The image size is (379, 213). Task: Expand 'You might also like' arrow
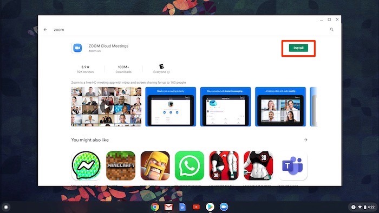click(x=305, y=140)
